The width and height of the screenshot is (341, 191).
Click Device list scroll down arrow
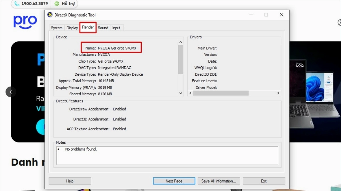[x=180, y=93]
